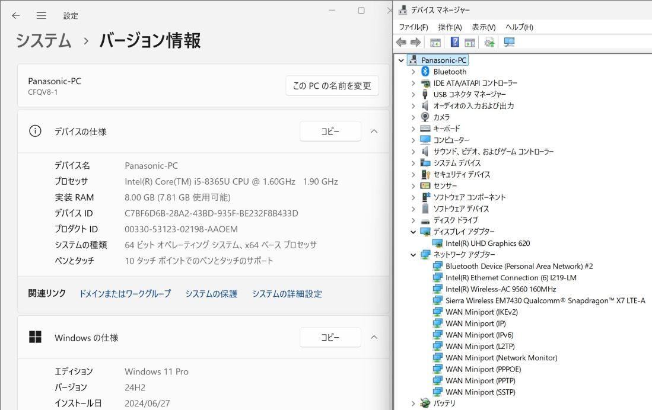Copy デバイスの仕様 using the コピー button
652x410 pixels.
click(330, 131)
